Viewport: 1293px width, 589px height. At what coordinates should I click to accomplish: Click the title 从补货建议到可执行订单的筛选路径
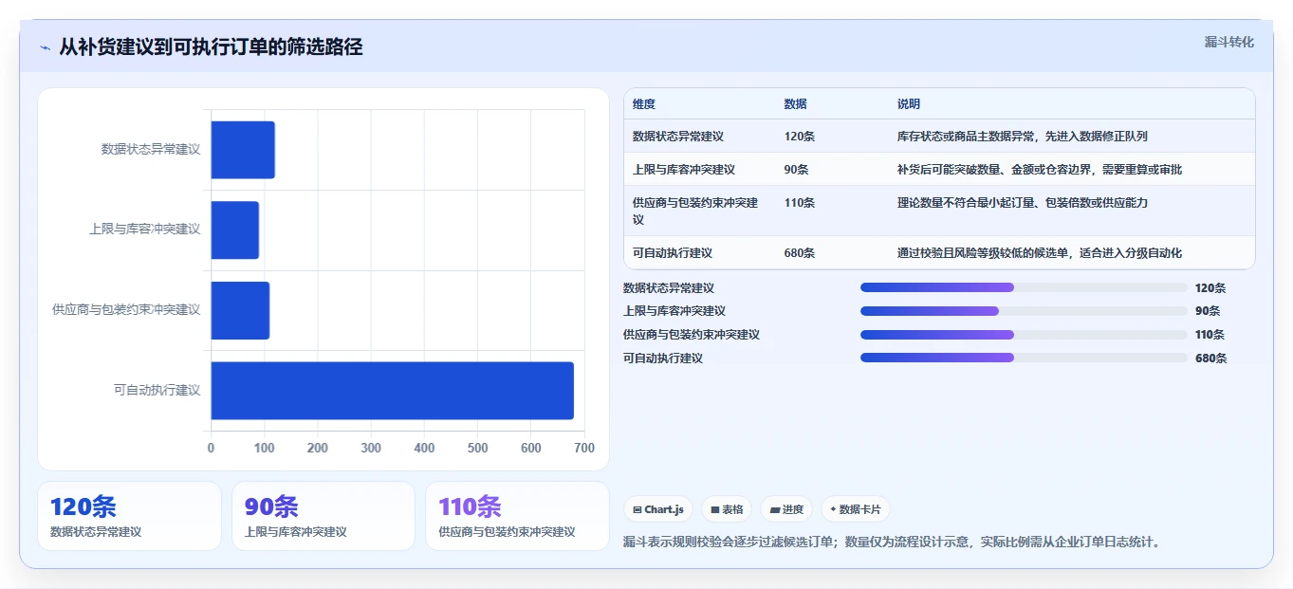point(211,47)
